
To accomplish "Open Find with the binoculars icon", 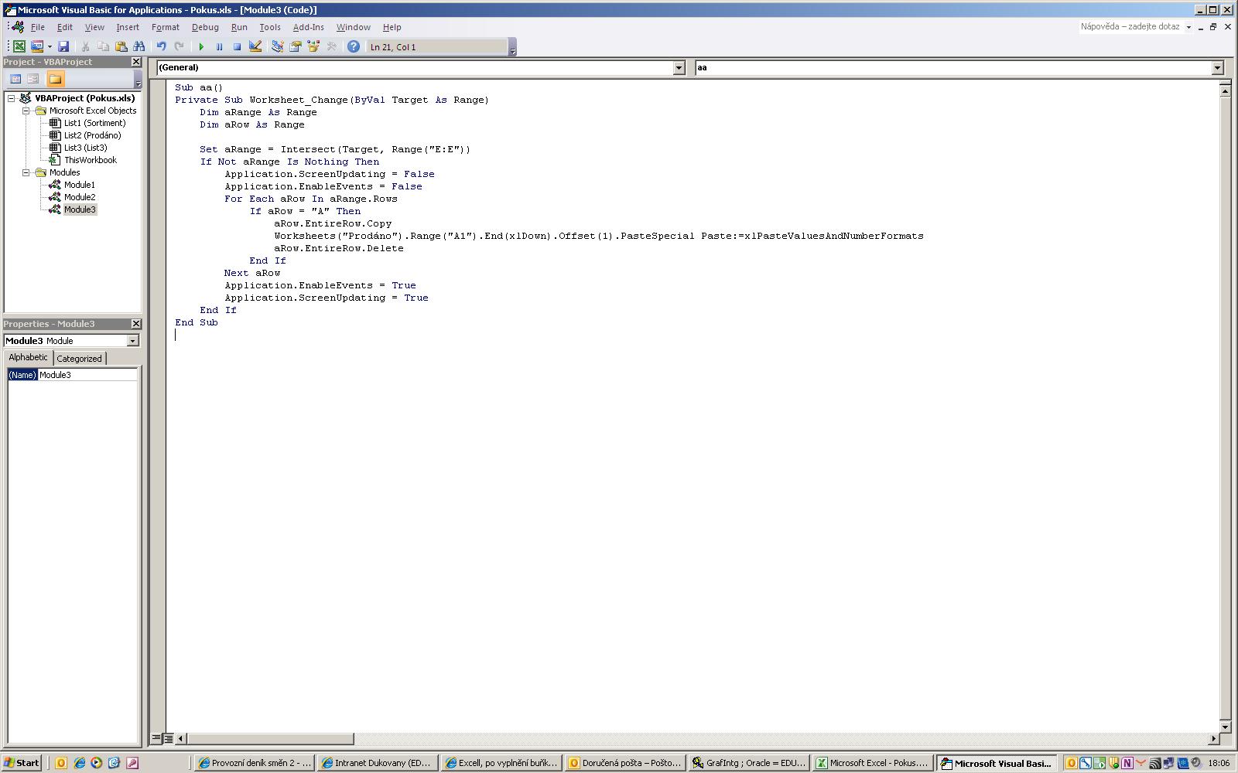I will click(x=139, y=46).
